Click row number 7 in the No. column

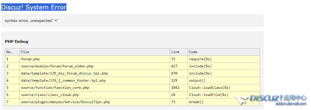point(12,102)
